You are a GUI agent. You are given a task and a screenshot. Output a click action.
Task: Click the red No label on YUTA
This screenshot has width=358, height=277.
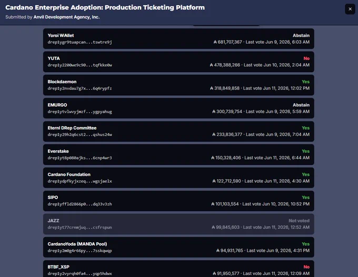pyautogui.click(x=306, y=58)
